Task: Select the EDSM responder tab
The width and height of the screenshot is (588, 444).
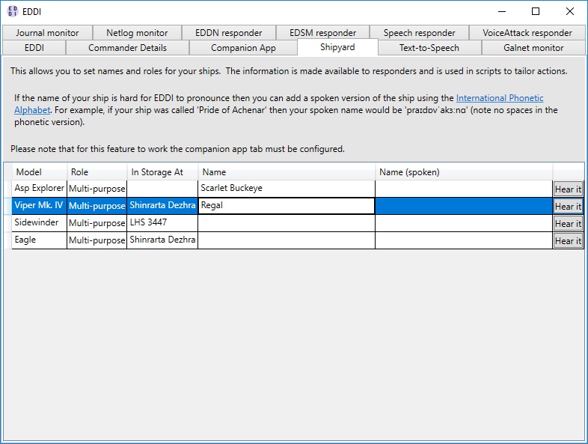Action: pos(322,33)
